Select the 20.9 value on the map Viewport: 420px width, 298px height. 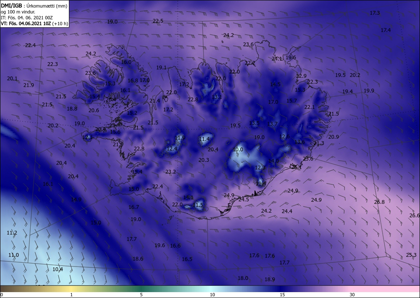click(x=333, y=137)
